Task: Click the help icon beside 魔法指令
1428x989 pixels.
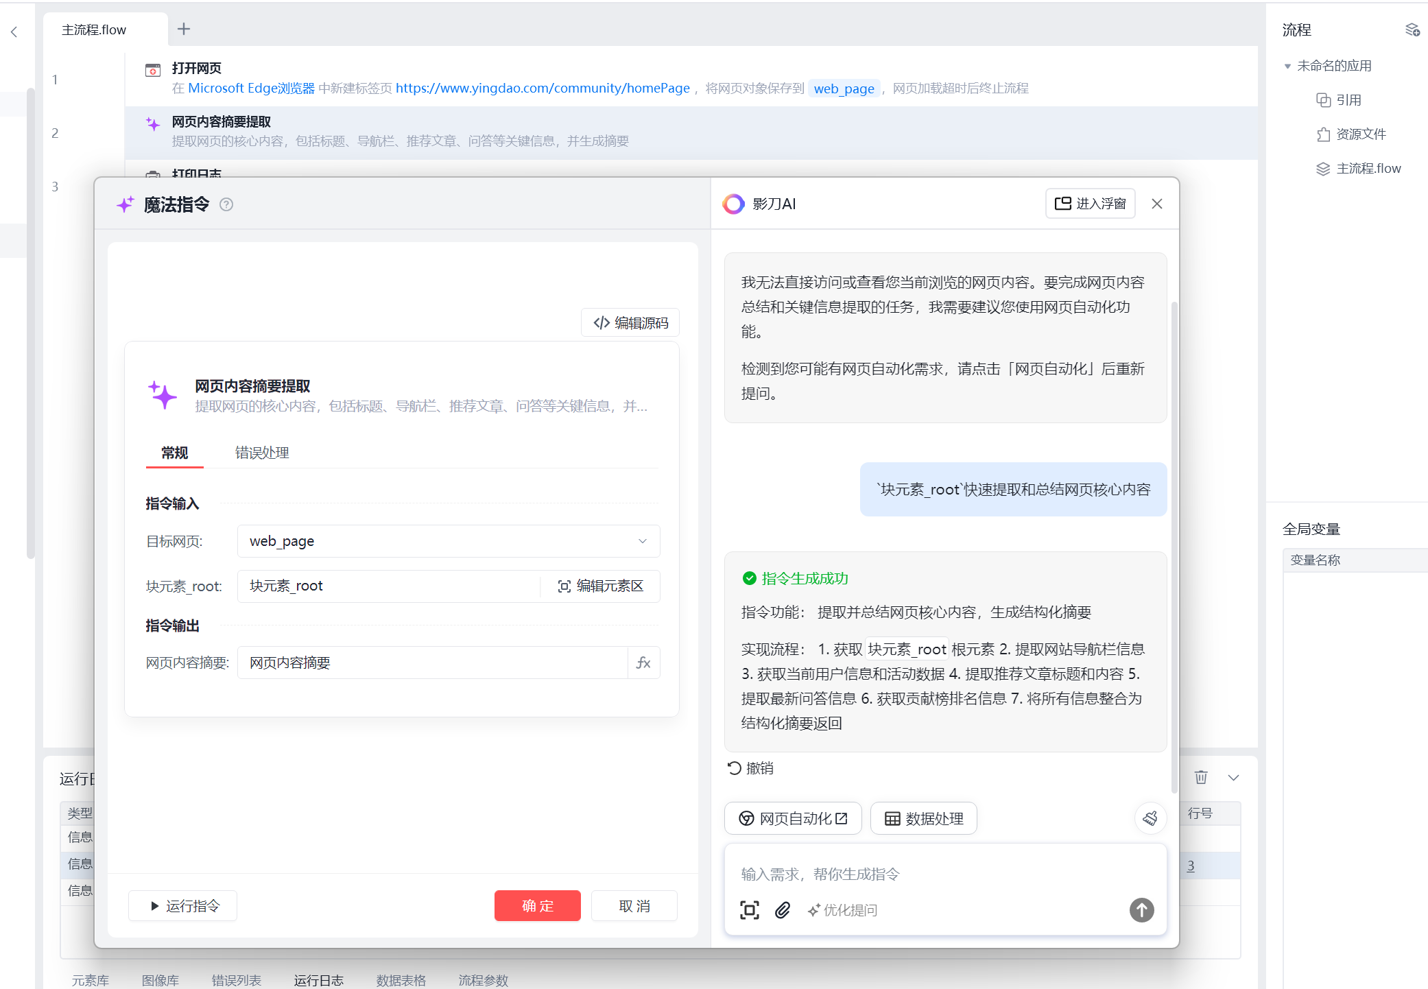Action: click(226, 204)
